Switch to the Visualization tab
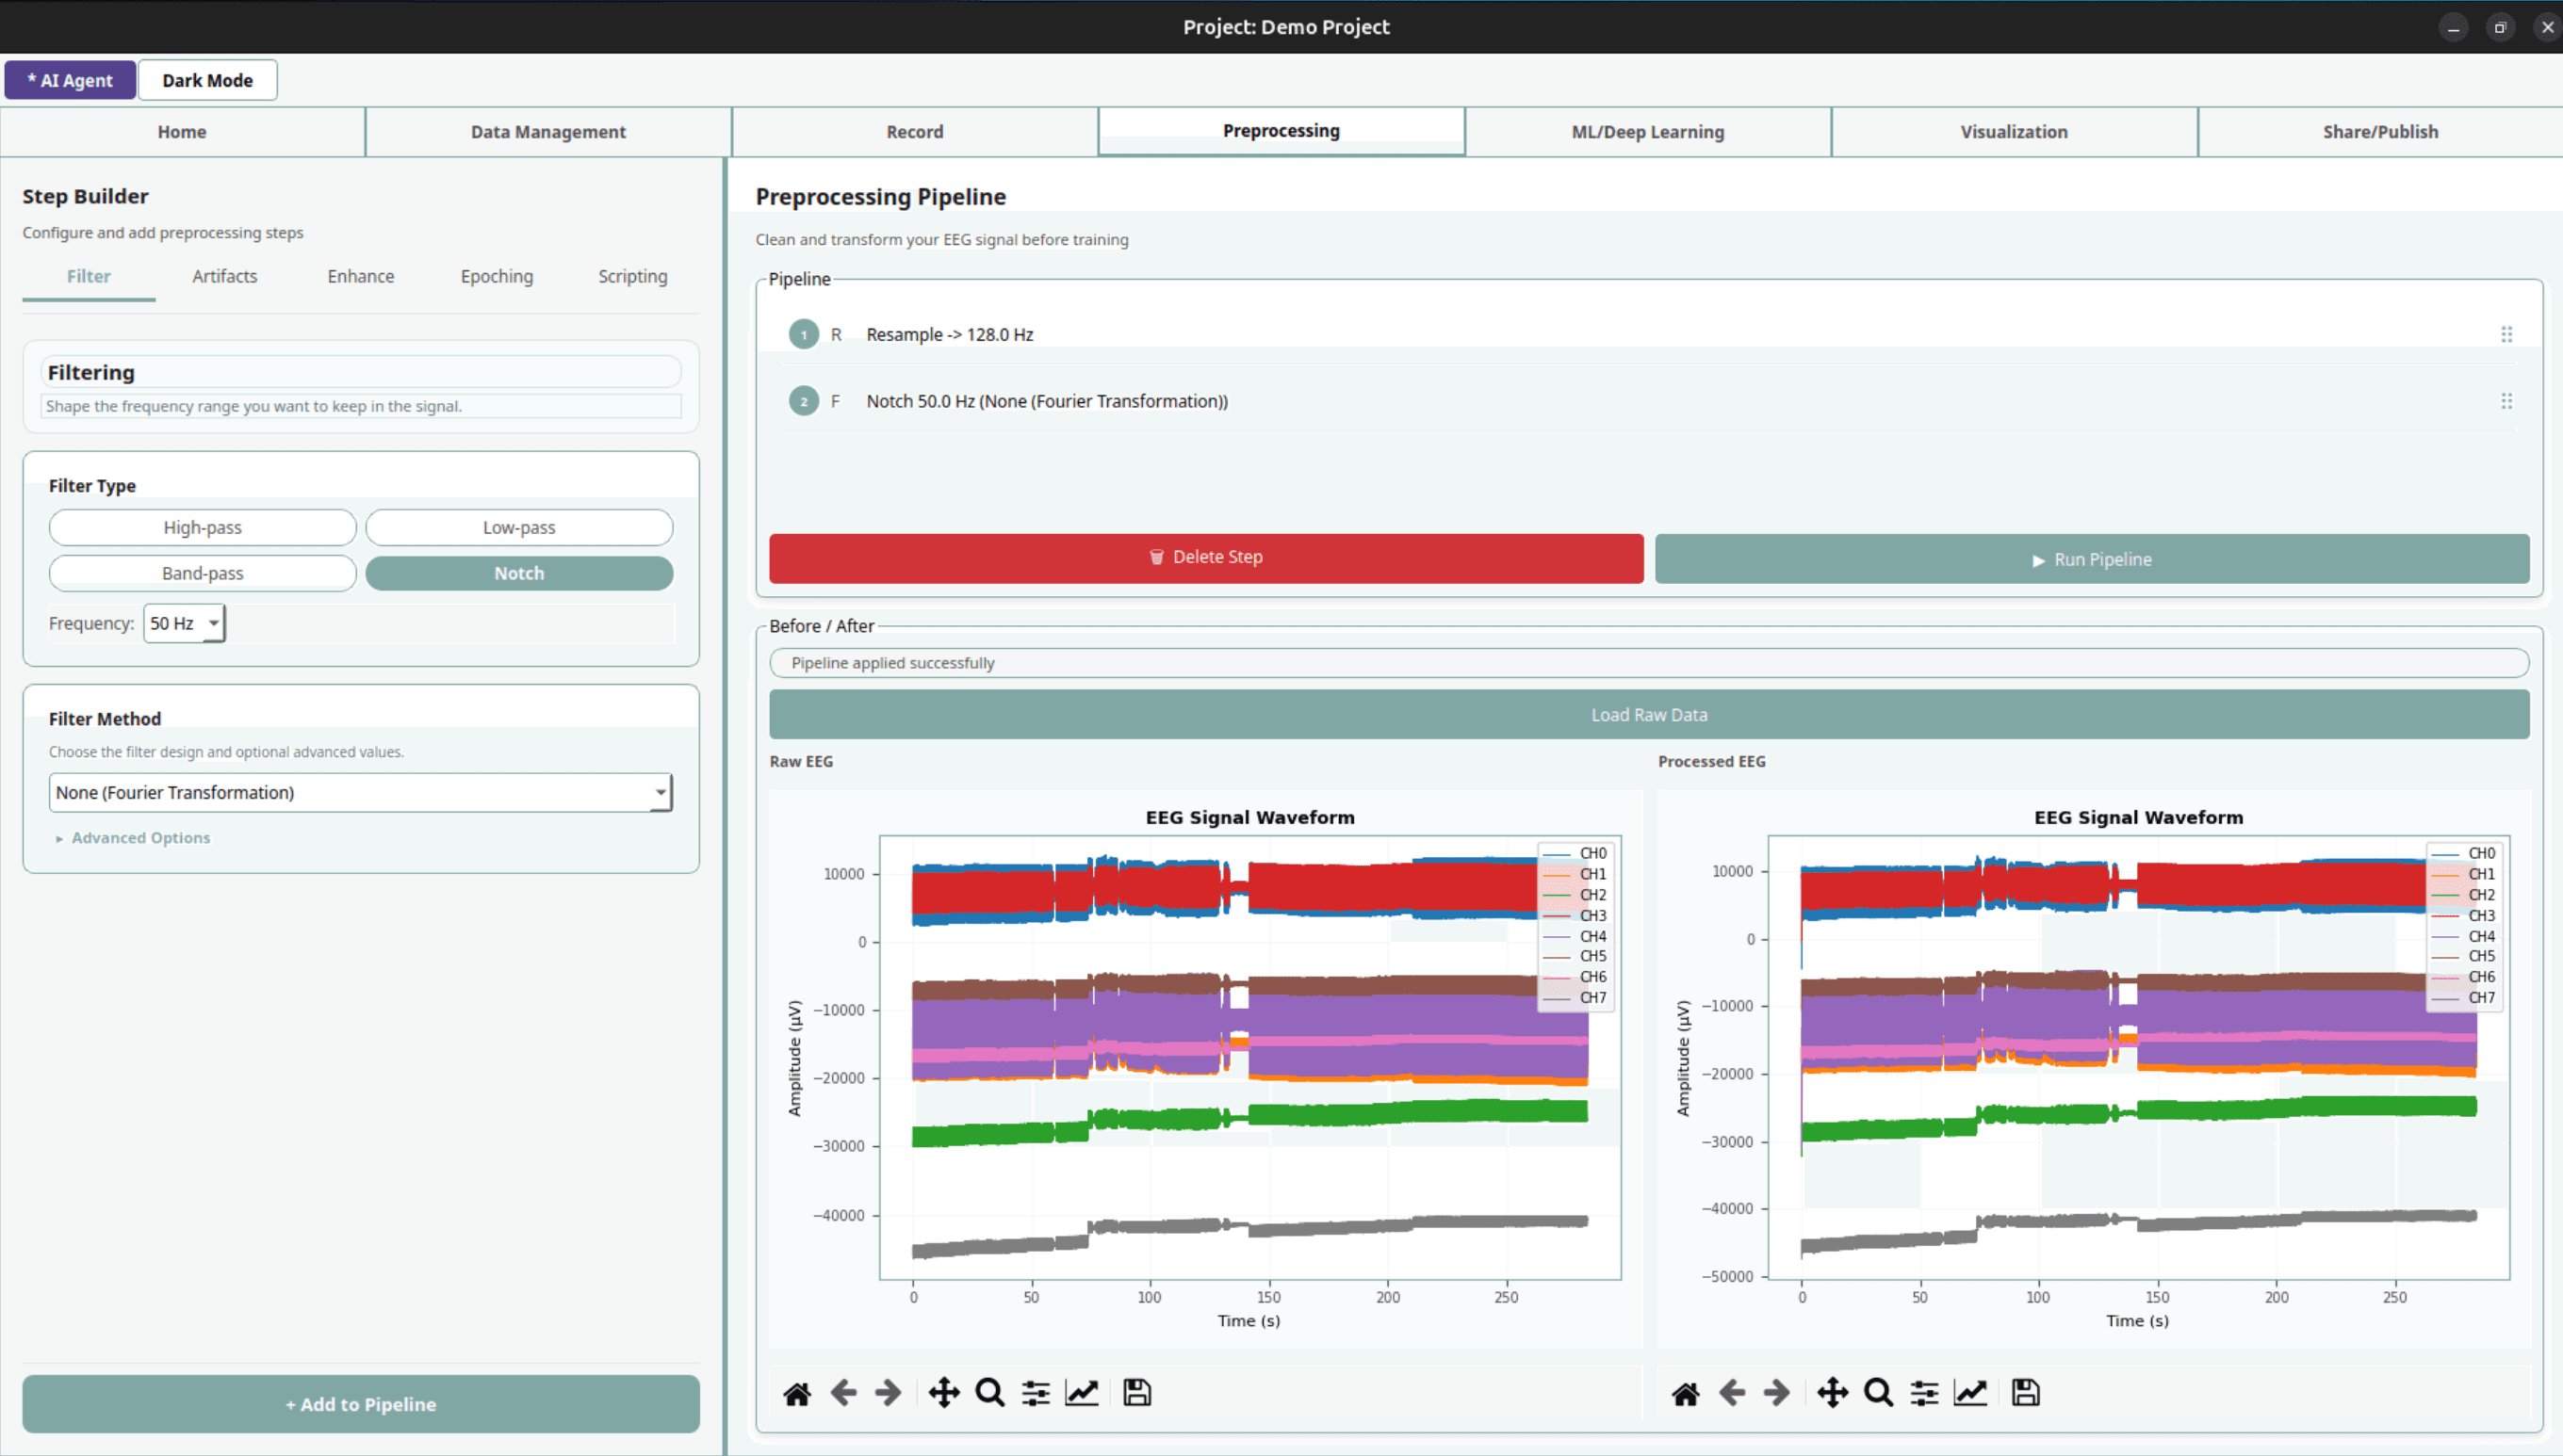2563x1456 pixels. pyautogui.click(x=2013, y=132)
